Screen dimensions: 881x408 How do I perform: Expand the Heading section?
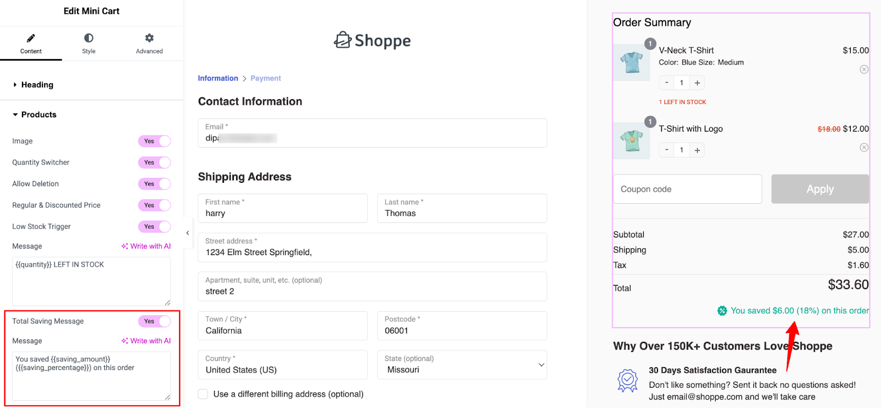click(37, 85)
